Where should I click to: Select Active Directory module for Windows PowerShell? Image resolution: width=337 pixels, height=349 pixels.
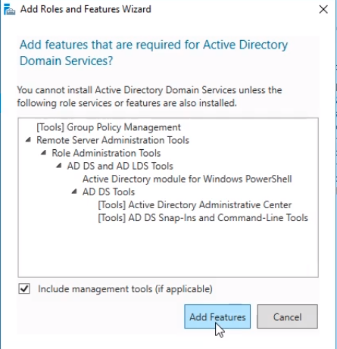(187, 179)
